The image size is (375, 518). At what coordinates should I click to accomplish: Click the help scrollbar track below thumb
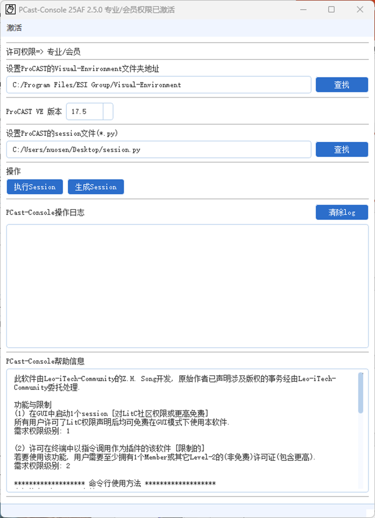coord(360,451)
